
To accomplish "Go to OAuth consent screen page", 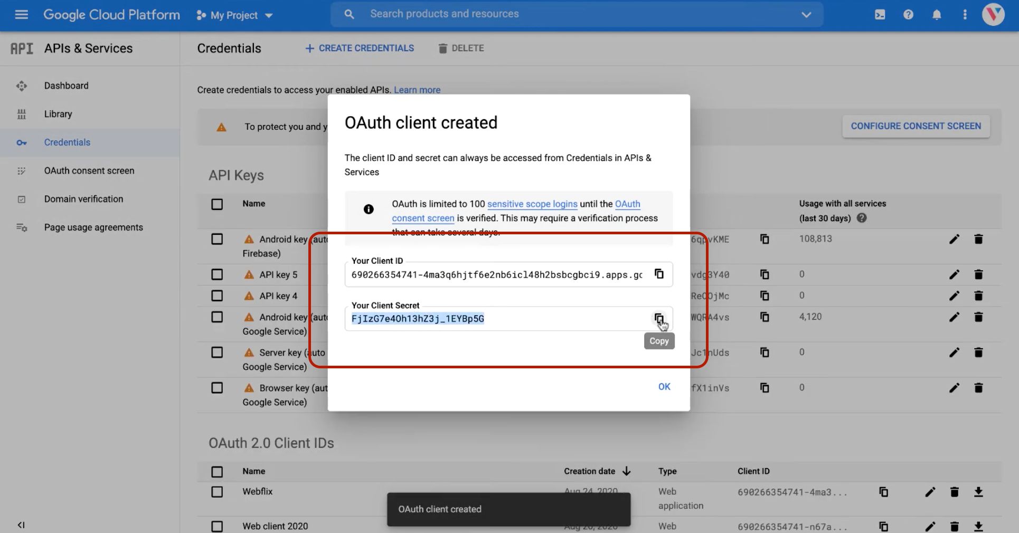I will [89, 170].
